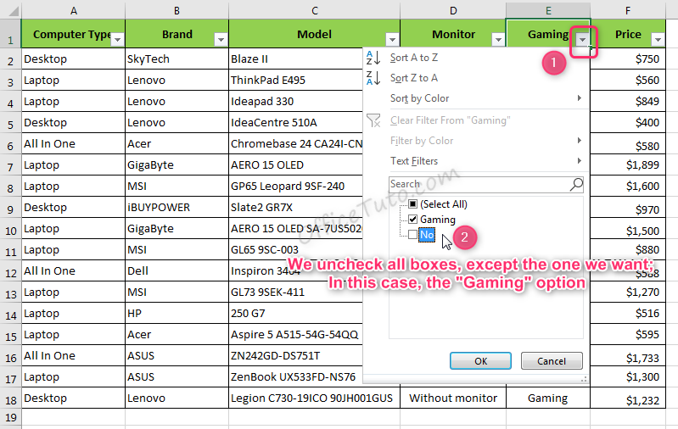The height and width of the screenshot is (429, 678).
Task: Select column D header
Action: [x=453, y=11]
